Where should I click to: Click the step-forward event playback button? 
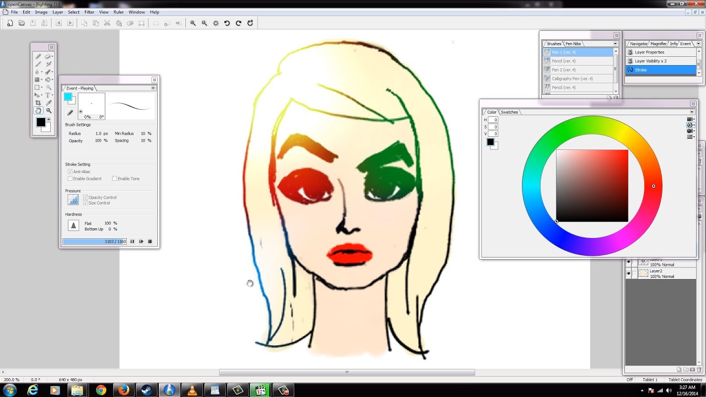[x=141, y=242]
